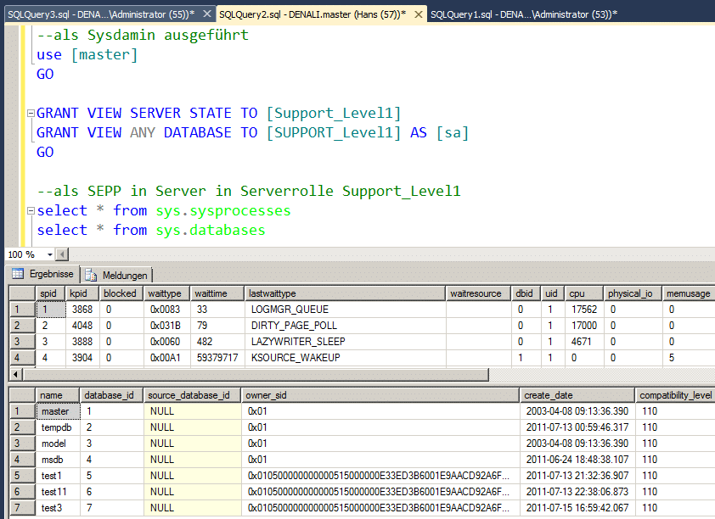Select the SQLQuery2.sql DENALI.master tab
Image resolution: width=715 pixels, height=519 pixels.
[x=312, y=14]
